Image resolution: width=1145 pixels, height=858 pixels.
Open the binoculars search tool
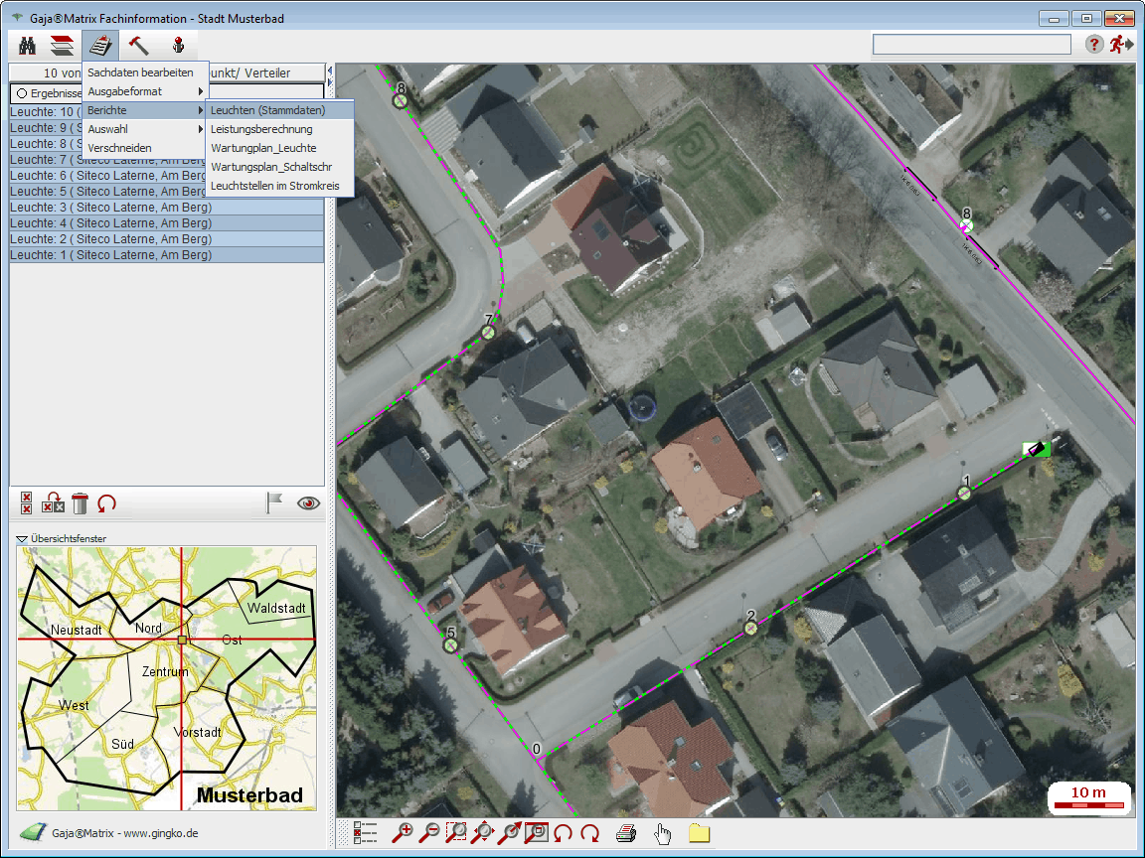click(28, 45)
